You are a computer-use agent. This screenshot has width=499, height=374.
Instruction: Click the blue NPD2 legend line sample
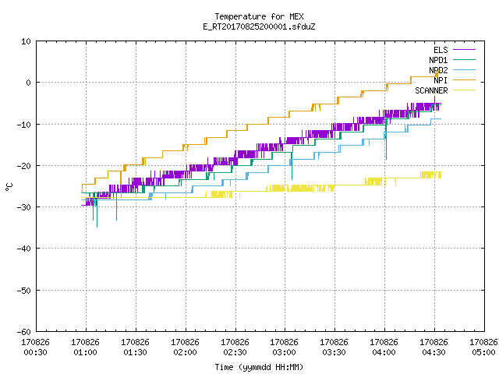click(x=464, y=70)
